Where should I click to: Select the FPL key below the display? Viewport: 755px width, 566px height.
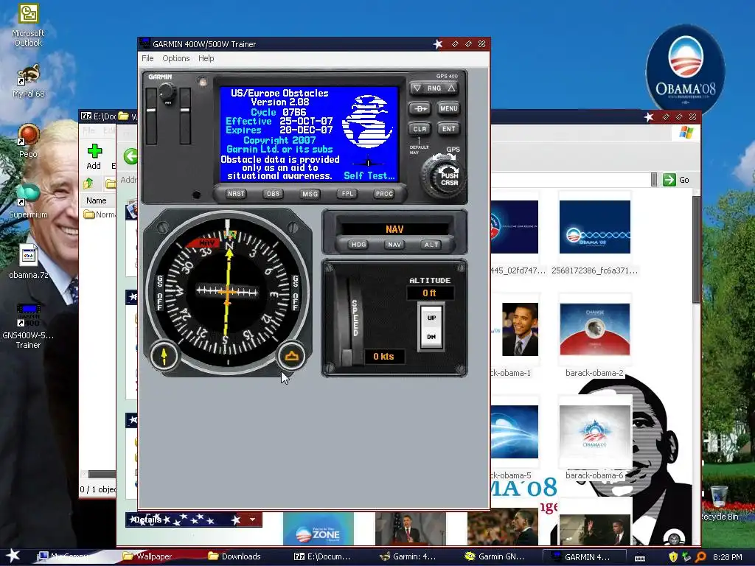tap(347, 194)
